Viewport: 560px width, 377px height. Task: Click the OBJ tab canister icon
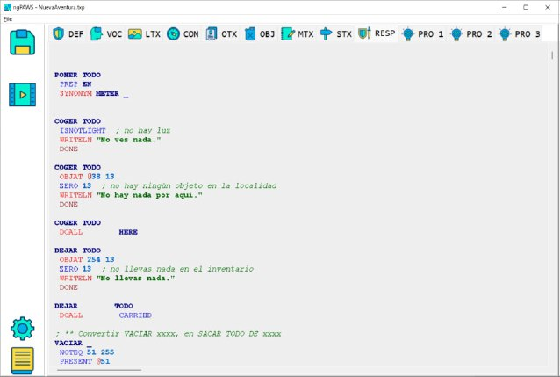click(250, 34)
